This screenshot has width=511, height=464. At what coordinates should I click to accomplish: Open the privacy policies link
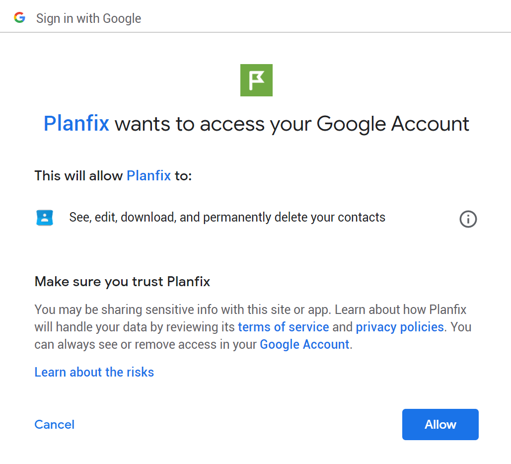(400, 327)
